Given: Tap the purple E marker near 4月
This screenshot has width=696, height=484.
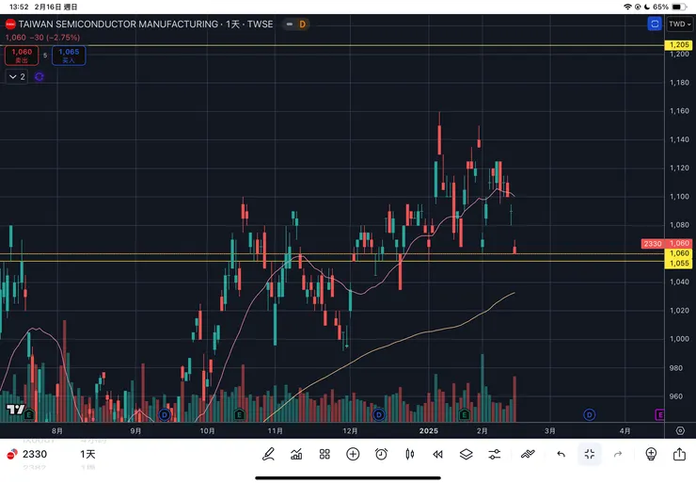Looking at the screenshot, I should [x=659, y=415].
